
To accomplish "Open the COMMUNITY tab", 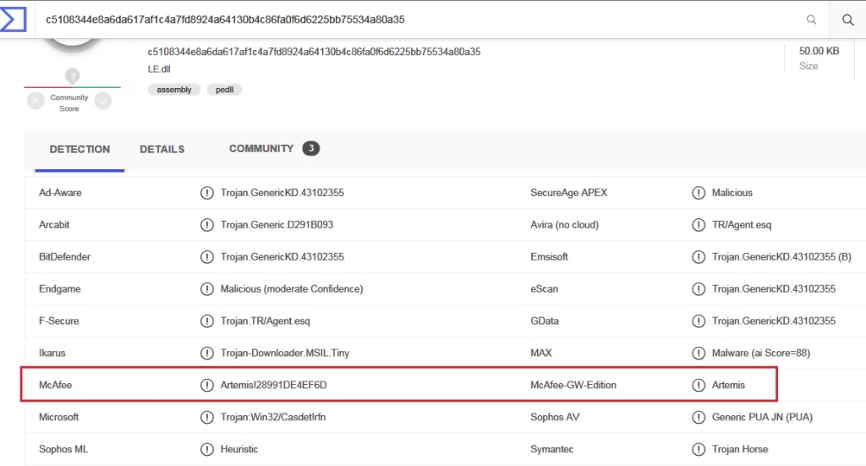I will pyautogui.click(x=261, y=149).
